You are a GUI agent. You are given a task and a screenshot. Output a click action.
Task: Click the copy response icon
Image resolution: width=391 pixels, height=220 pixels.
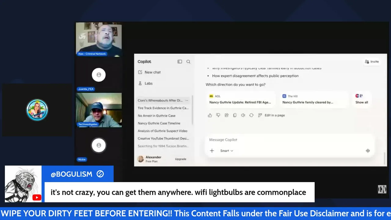click(x=235, y=116)
